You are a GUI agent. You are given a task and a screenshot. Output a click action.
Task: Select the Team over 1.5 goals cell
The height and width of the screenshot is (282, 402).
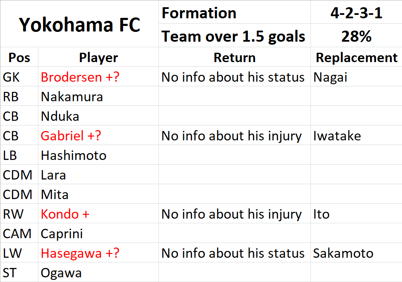[x=235, y=36]
